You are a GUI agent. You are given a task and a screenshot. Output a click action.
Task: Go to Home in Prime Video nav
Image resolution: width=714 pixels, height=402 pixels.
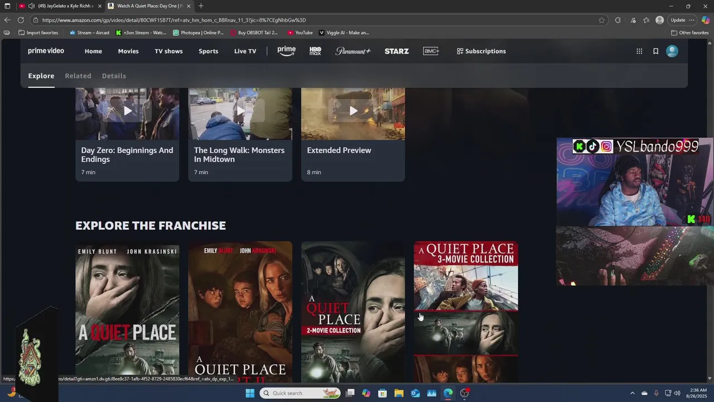click(93, 51)
